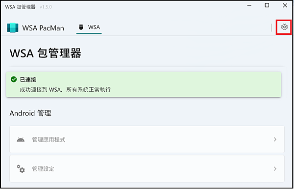Screen dimensions: 294x189
Task: Expand the 管理設定 chevron arrow
Action: [x=275, y=168]
